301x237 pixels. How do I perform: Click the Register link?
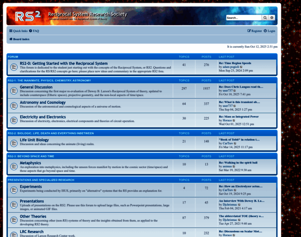[x=255, y=31]
